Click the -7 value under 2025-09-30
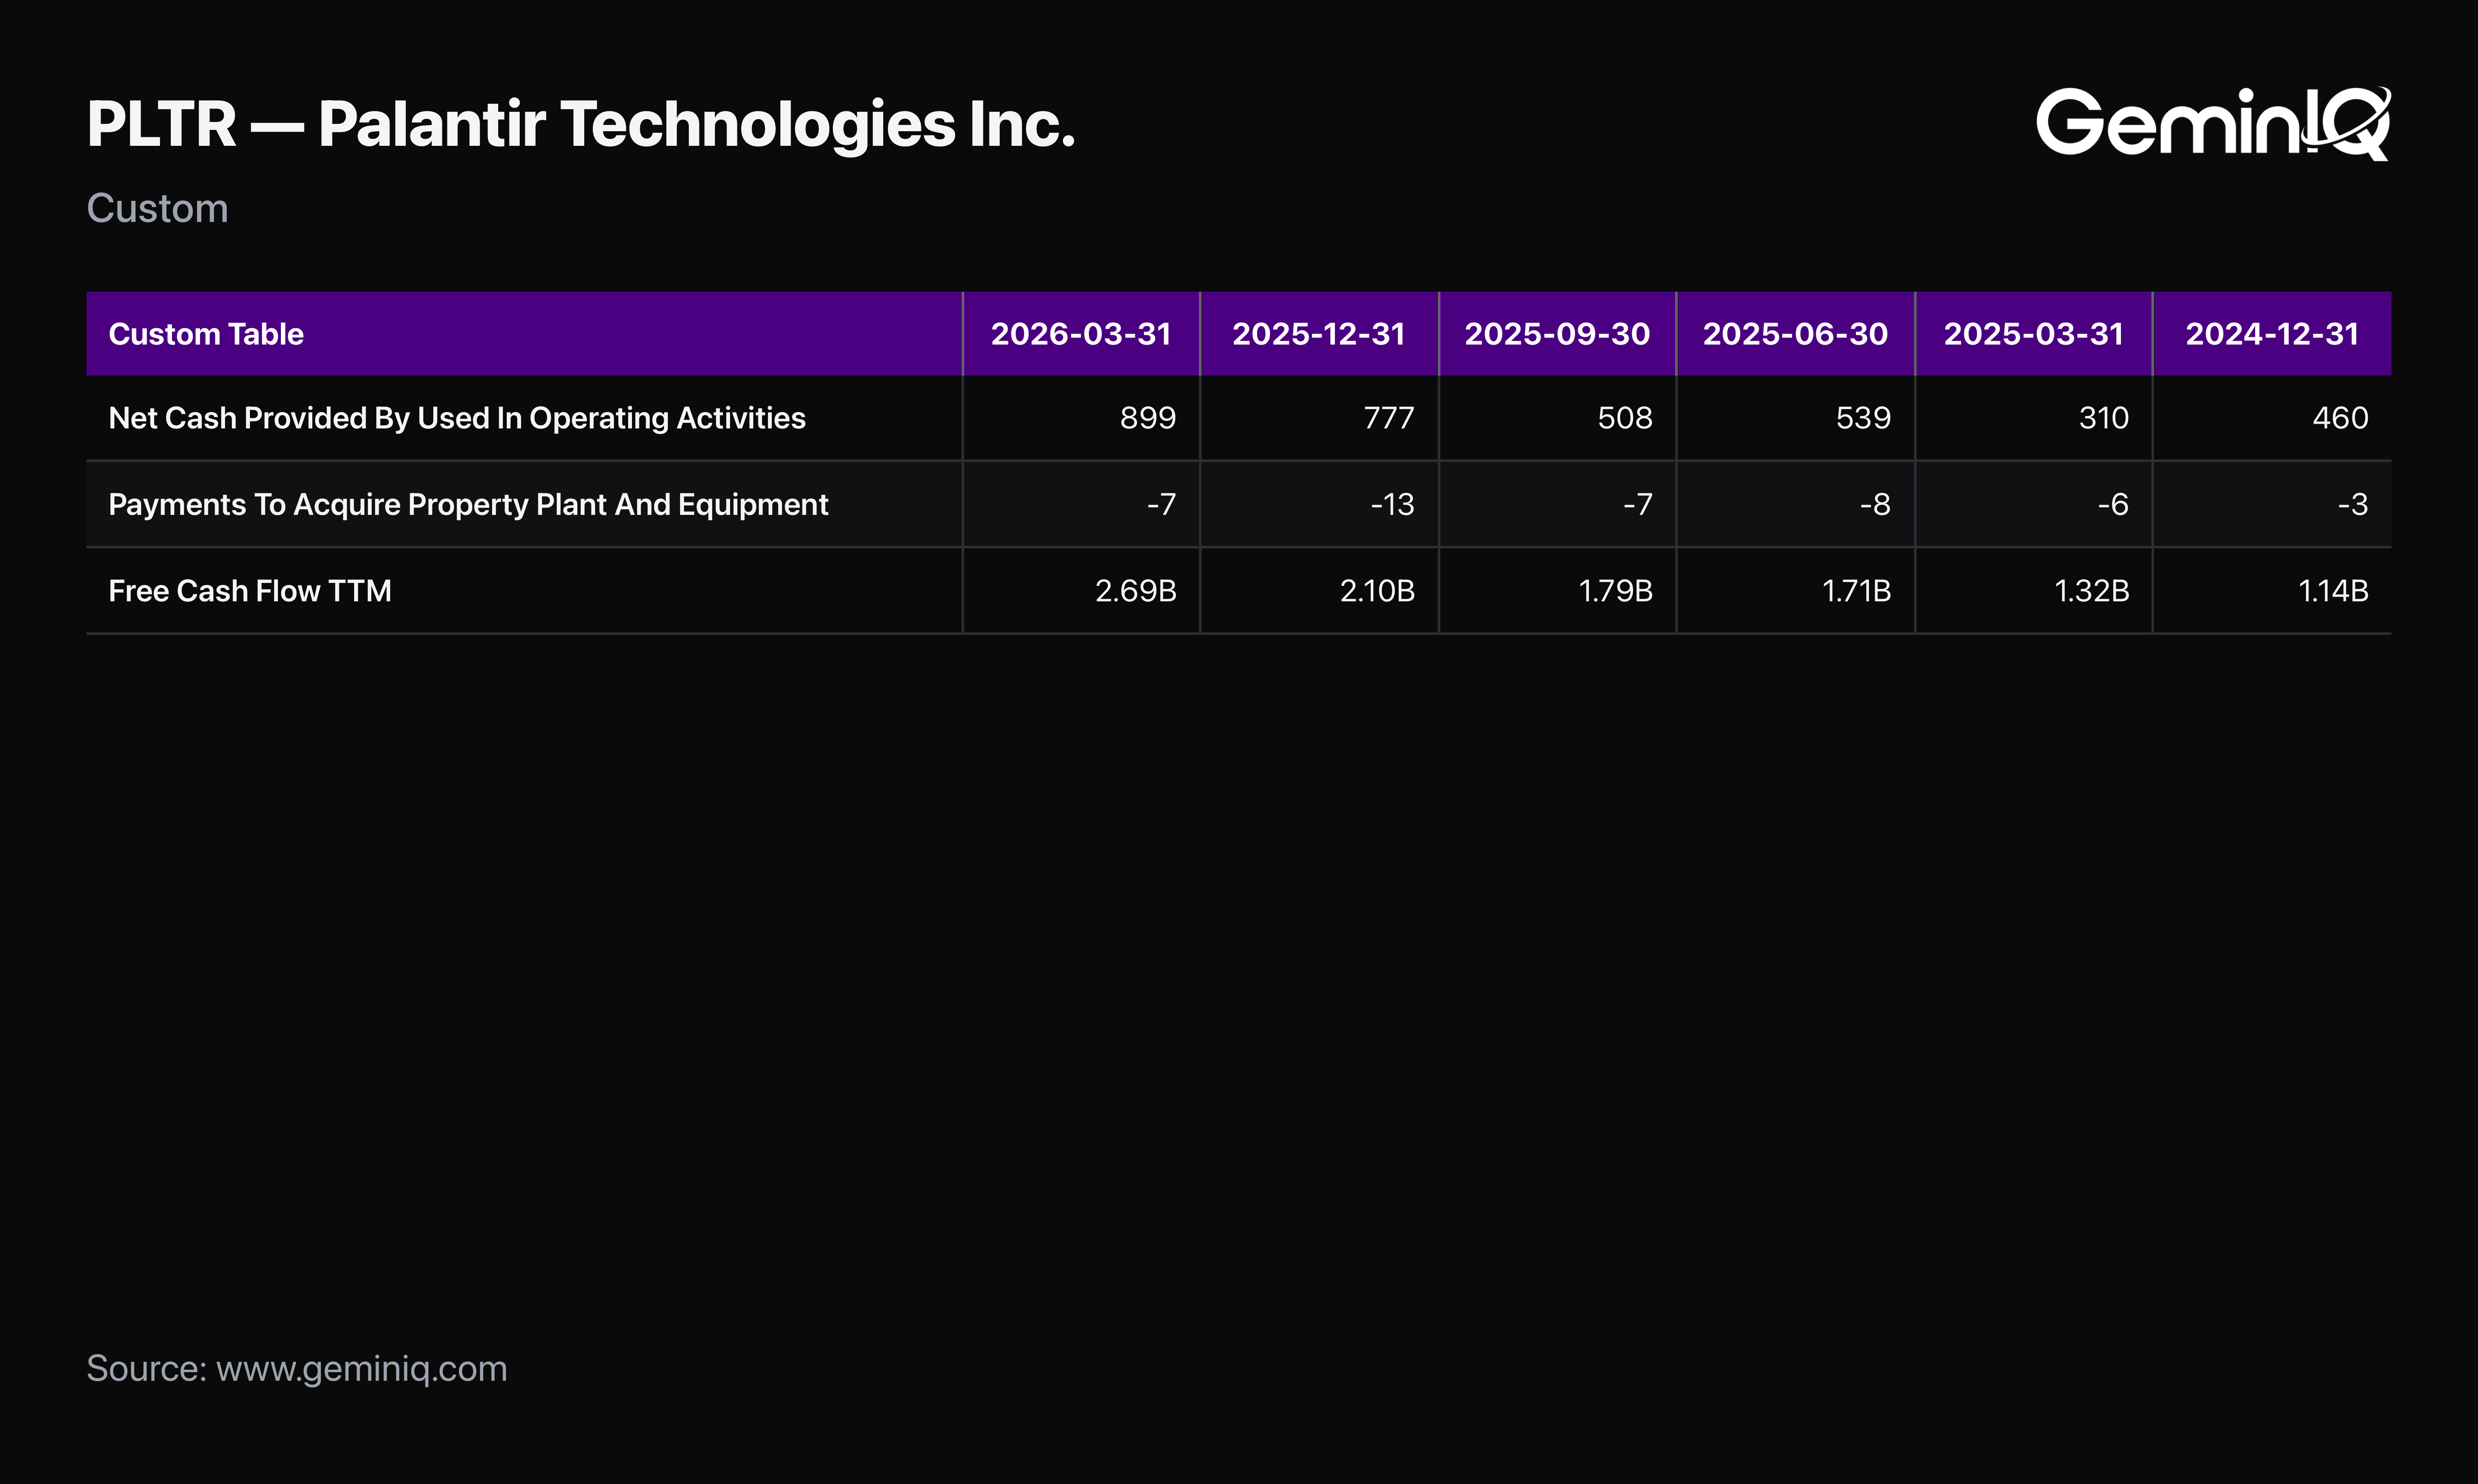Image resolution: width=2478 pixels, height=1484 pixels. (x=1638, y=505)
